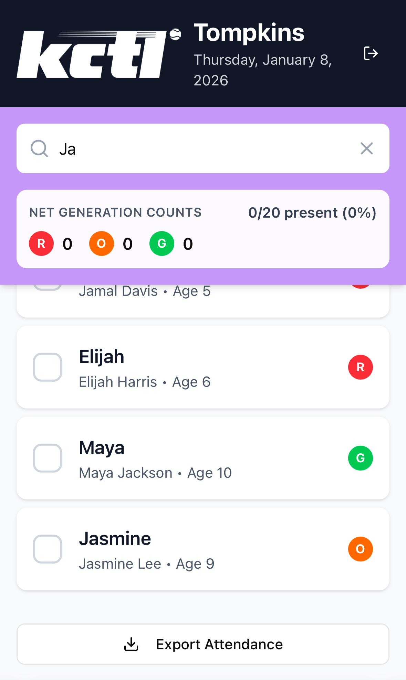Click the magnifying glass search icon

pos(39,148)
